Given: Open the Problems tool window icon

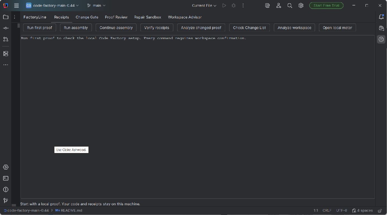Looking at the screenshot, I should (x=6, y=190).
